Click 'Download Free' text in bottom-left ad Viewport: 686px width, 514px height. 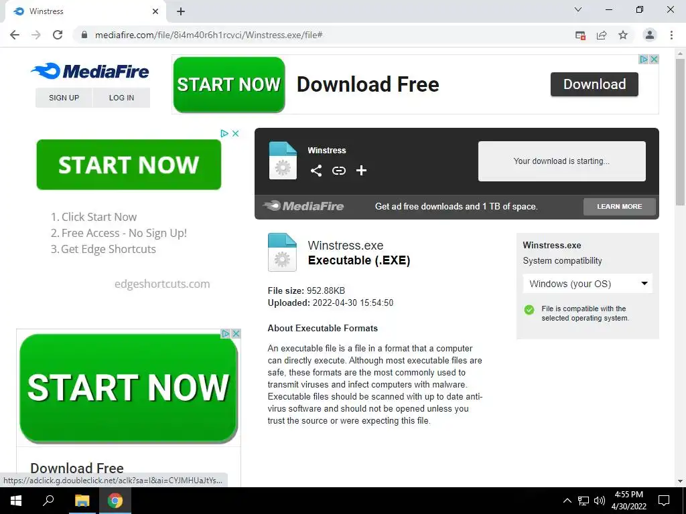[x=77, y=468]
